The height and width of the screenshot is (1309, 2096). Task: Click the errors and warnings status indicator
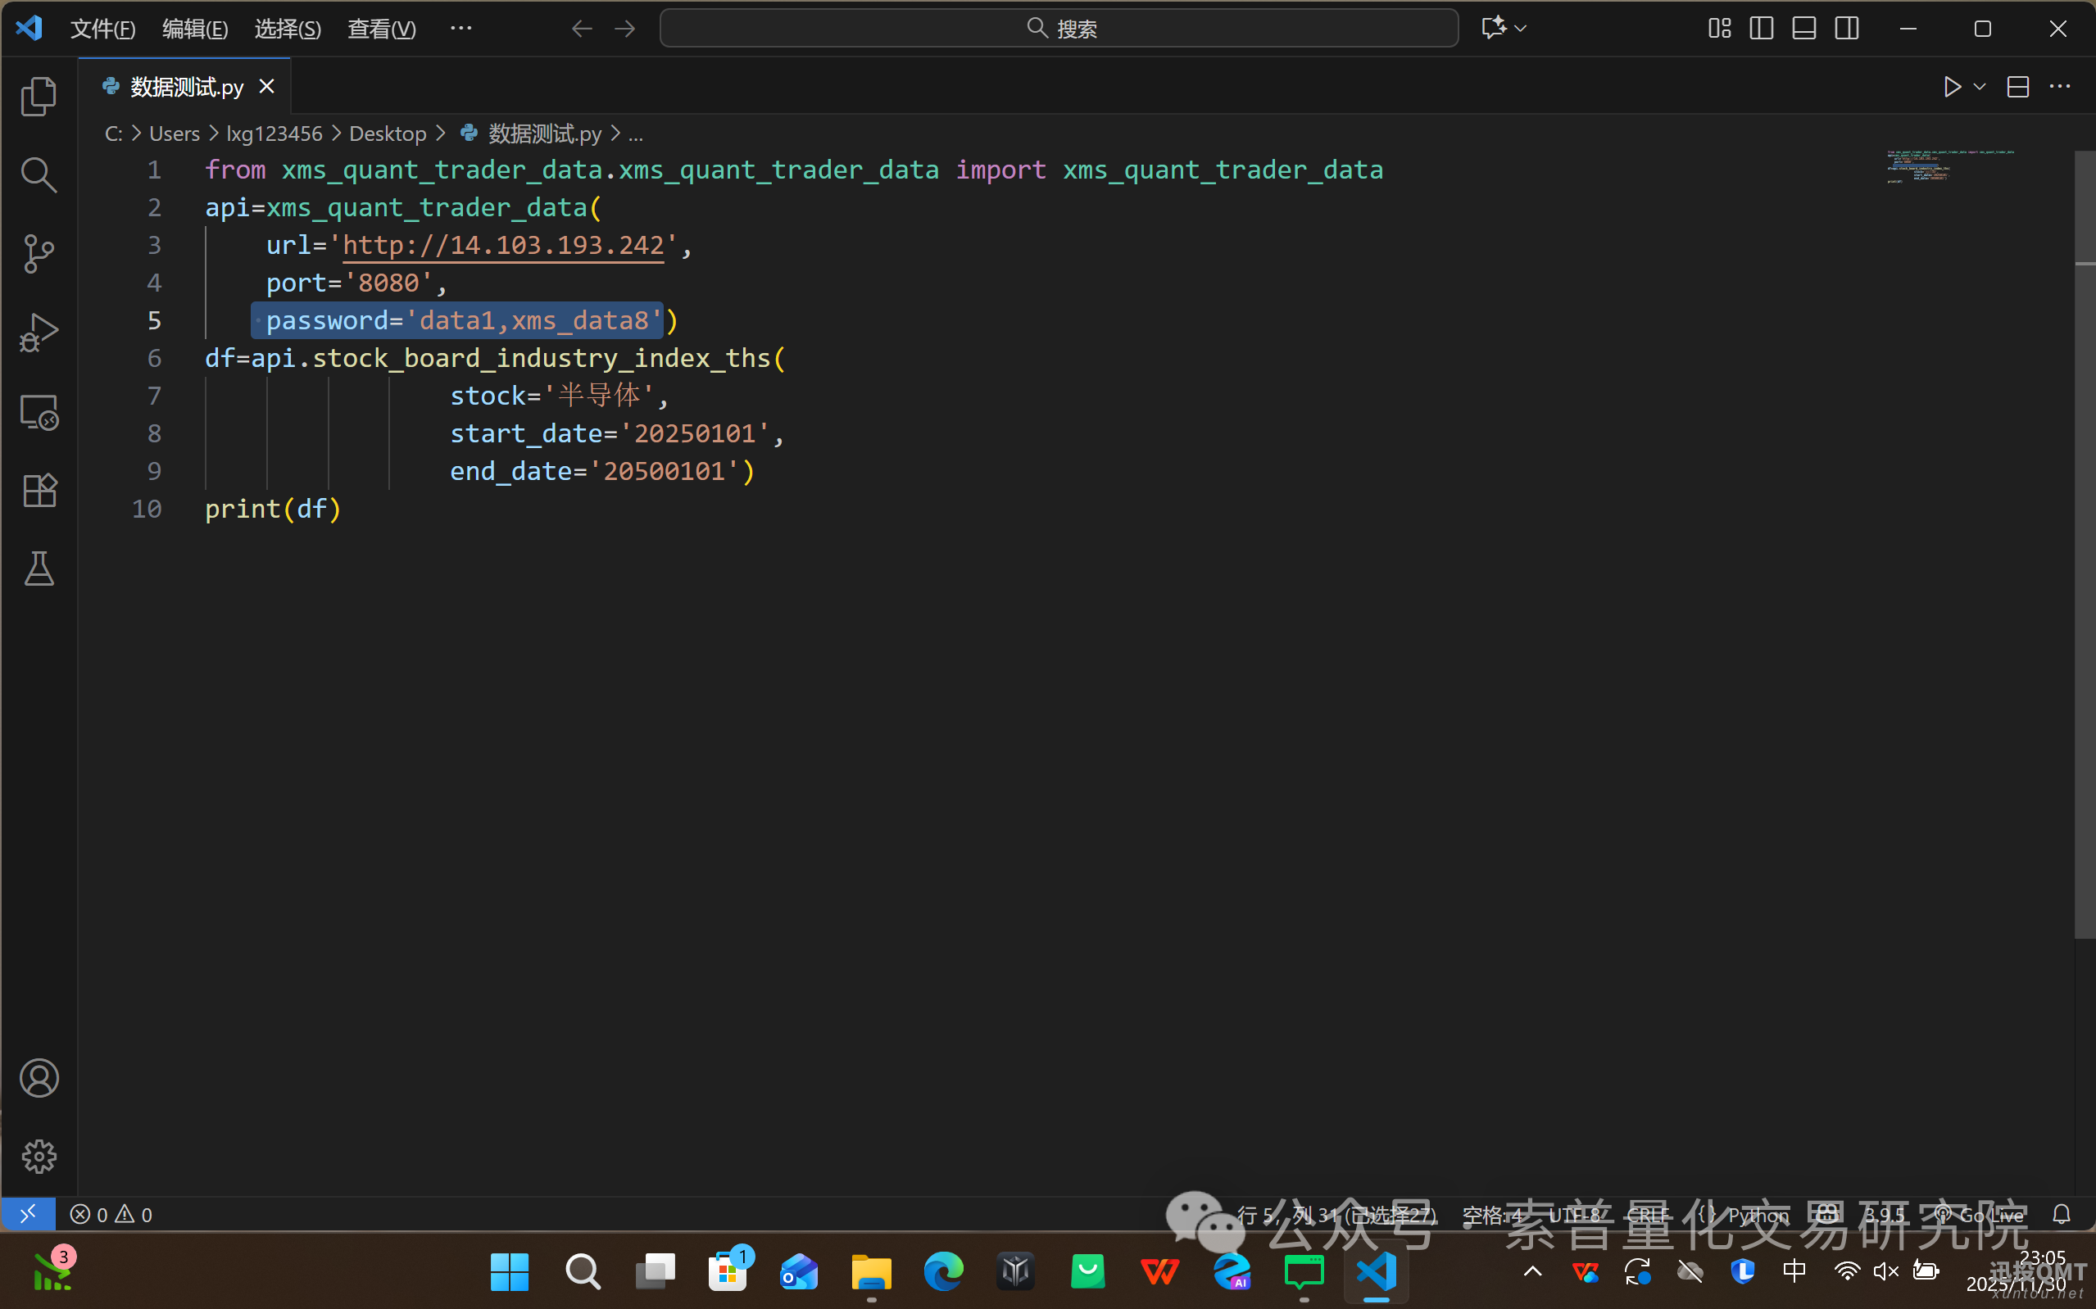pyautogui.click(x=111, y=1215)
